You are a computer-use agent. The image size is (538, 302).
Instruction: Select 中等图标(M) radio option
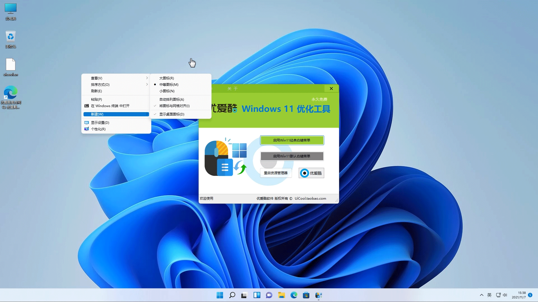(169, 84)
